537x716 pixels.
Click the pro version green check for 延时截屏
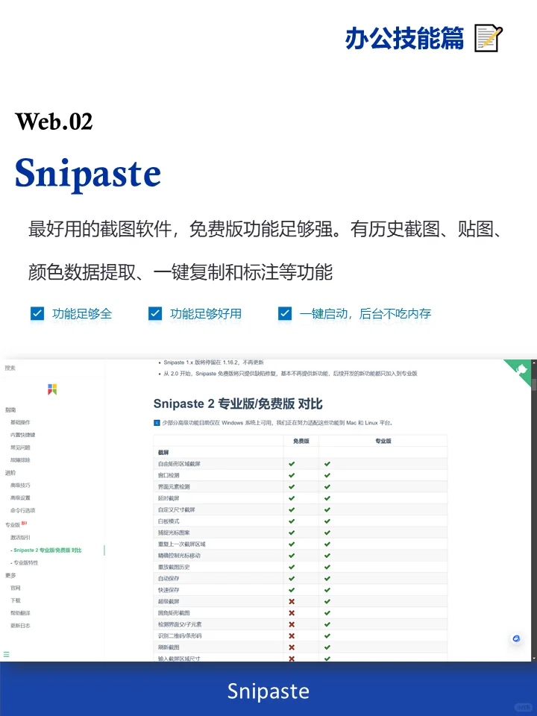(327, 498)
